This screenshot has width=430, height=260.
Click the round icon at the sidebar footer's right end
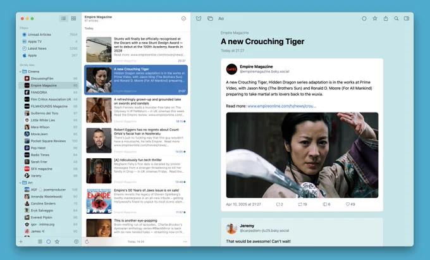point(77,242)
